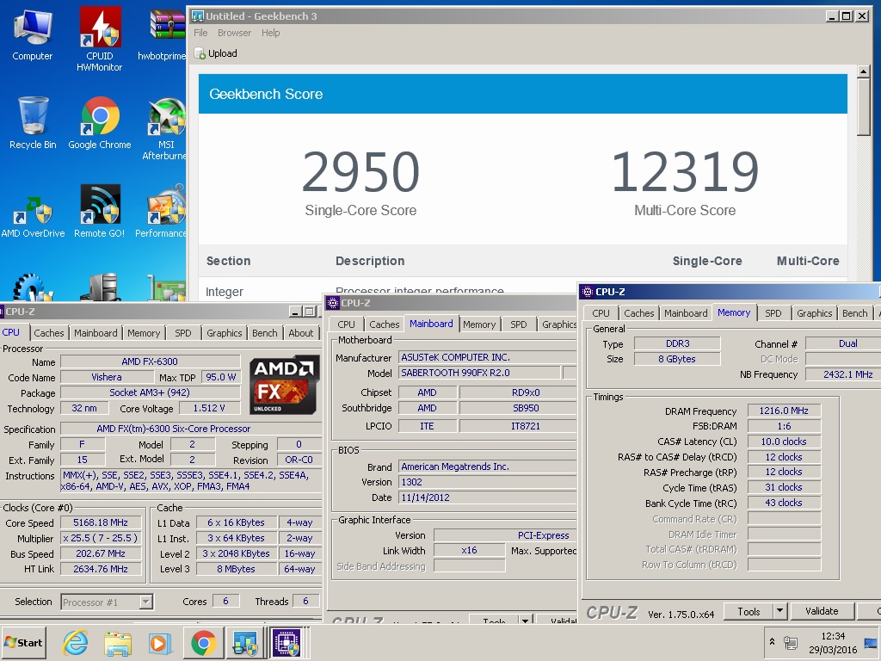Switch to CPU-Z taskbar button
The width and height of the screenshot is (881, 661).
pyautogui.click(x=287, y=642)
